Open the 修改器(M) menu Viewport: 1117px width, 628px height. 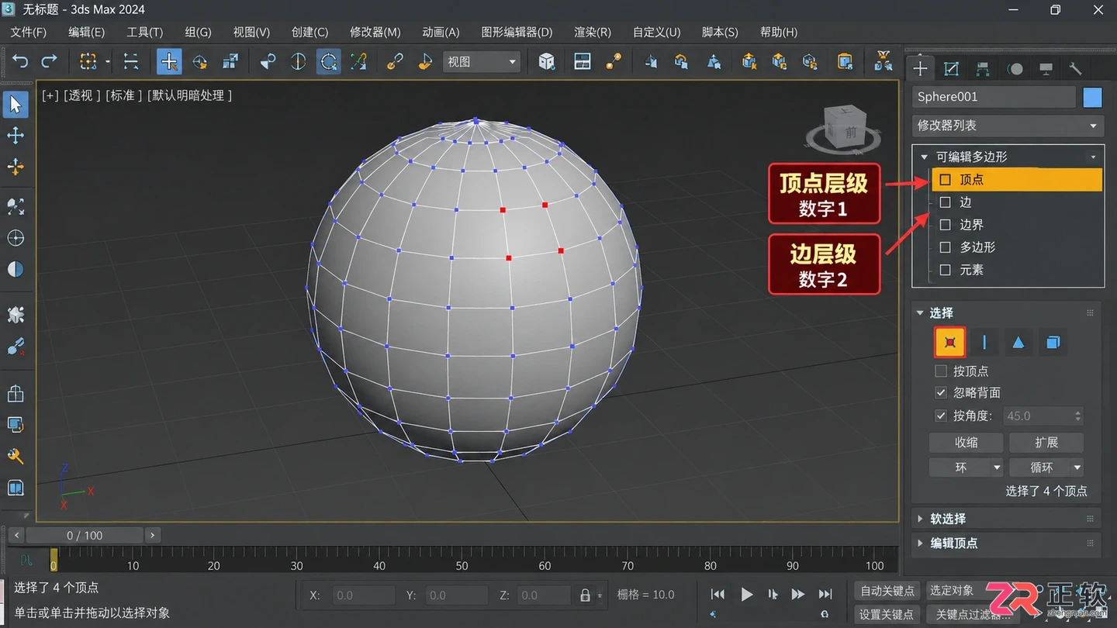(x=375, y=32)
